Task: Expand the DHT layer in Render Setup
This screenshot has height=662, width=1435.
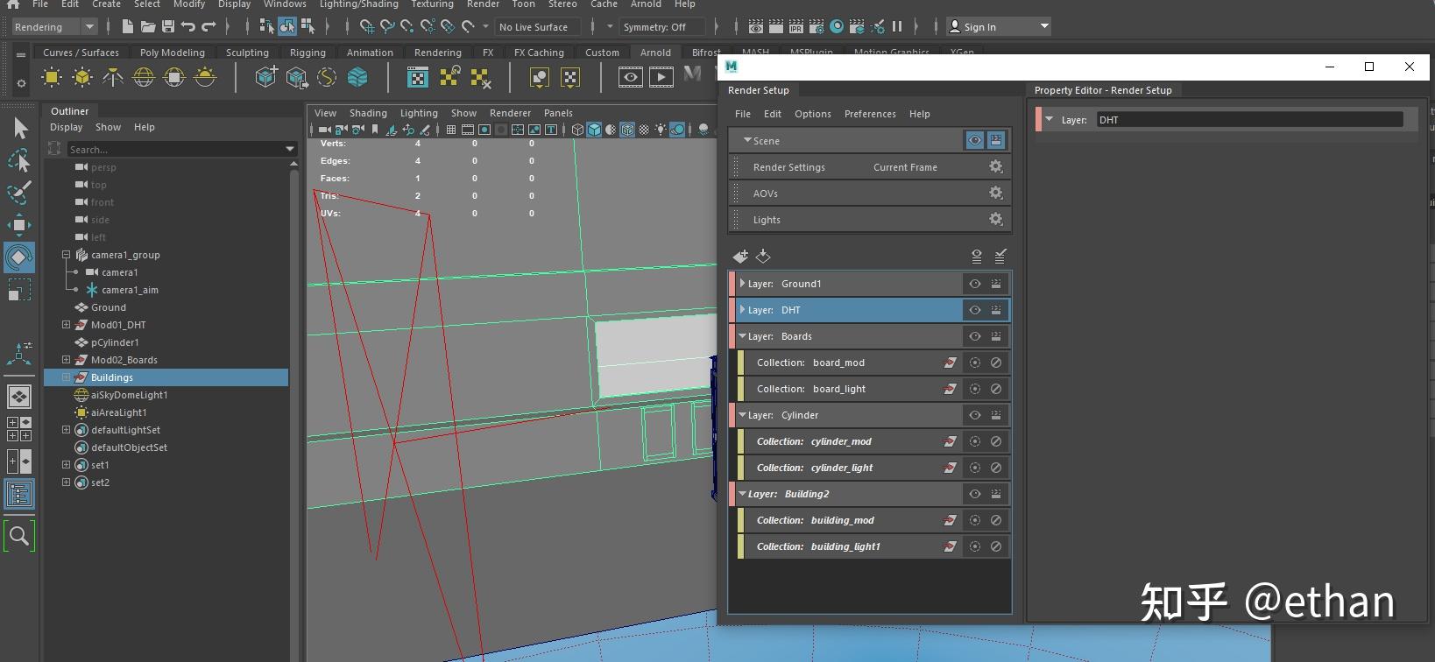Action: coord(742,310)
